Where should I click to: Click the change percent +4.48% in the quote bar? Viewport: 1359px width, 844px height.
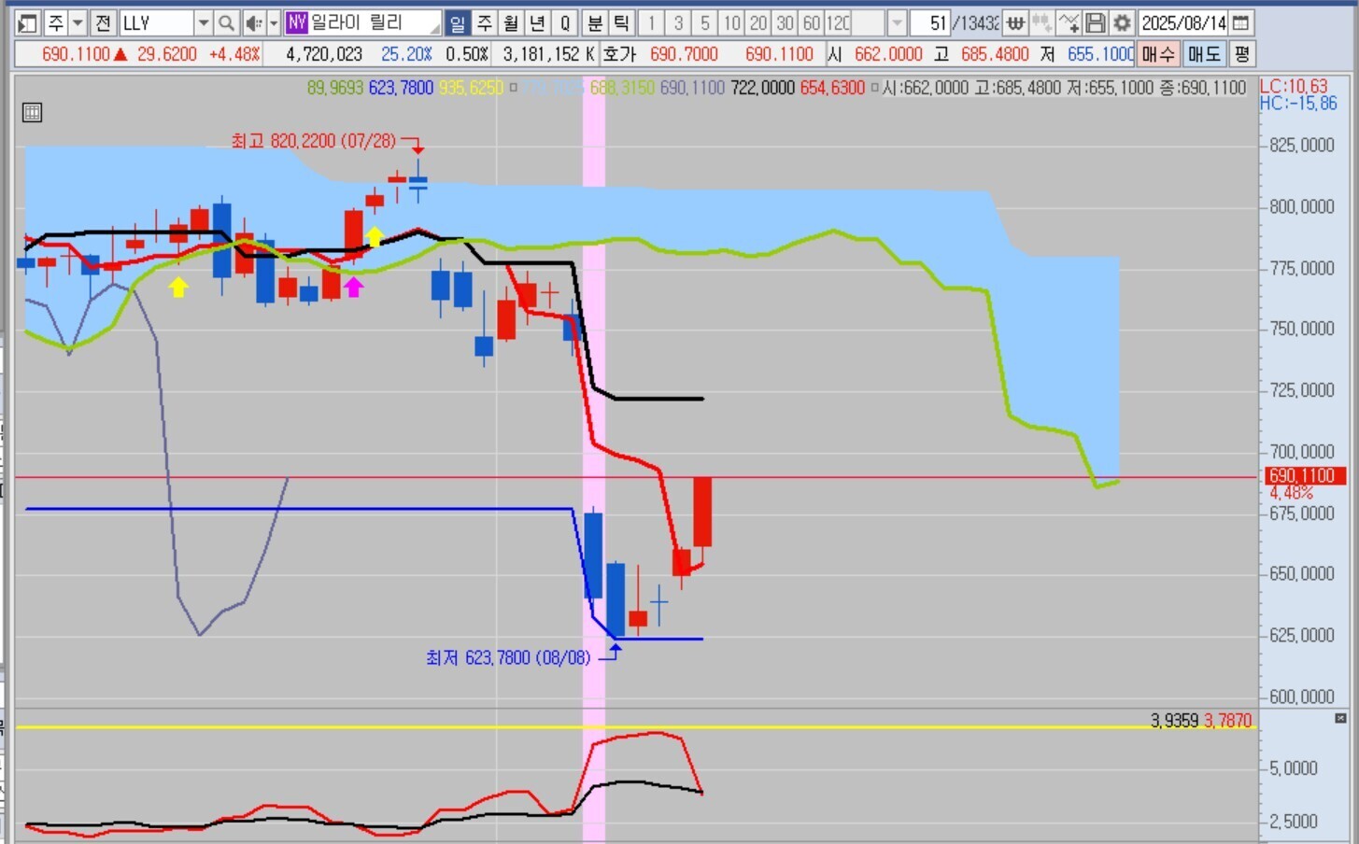tap(234, 54)
